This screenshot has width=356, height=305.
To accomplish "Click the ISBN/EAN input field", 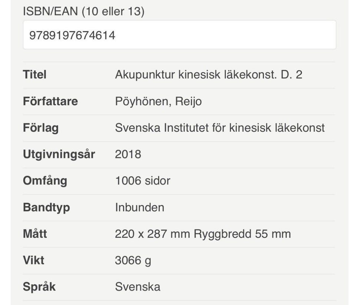I will pos(179,35).
